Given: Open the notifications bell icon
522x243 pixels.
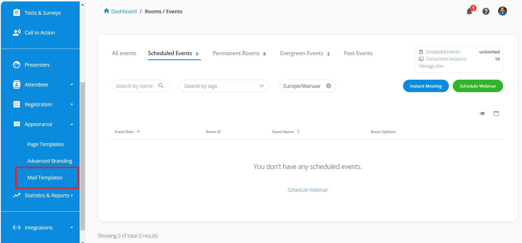Looking at the screenshot, I should click(x=469, y=12).
